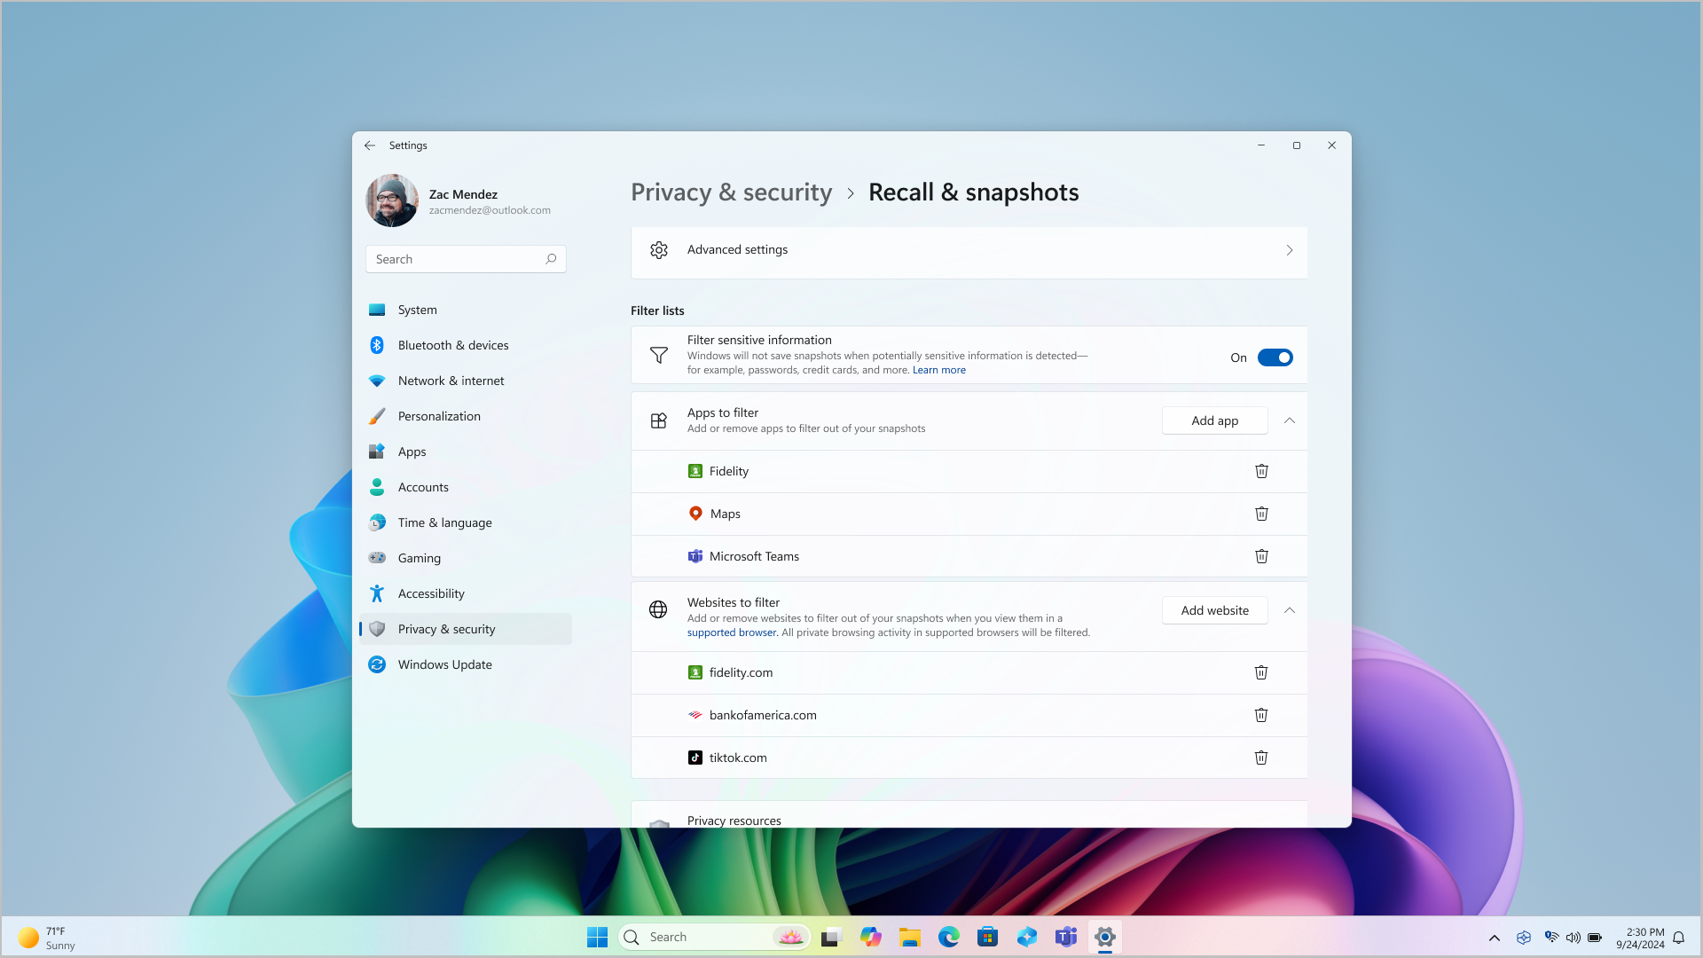Viewport: 1703px width, 958px height.
Task: Click Add website button for filtering
Action: (1214, 609)
